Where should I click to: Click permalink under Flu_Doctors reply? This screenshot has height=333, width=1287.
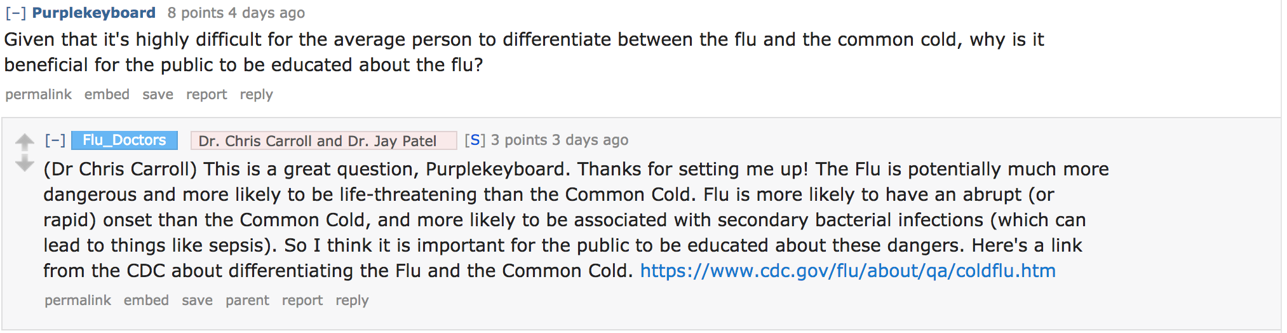tap(77, 300)
